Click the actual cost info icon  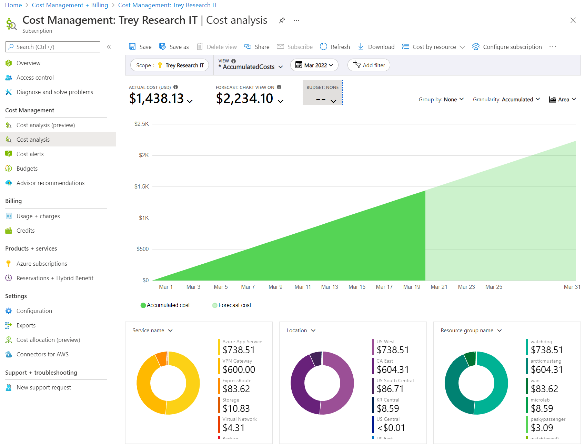click(175, 87)
